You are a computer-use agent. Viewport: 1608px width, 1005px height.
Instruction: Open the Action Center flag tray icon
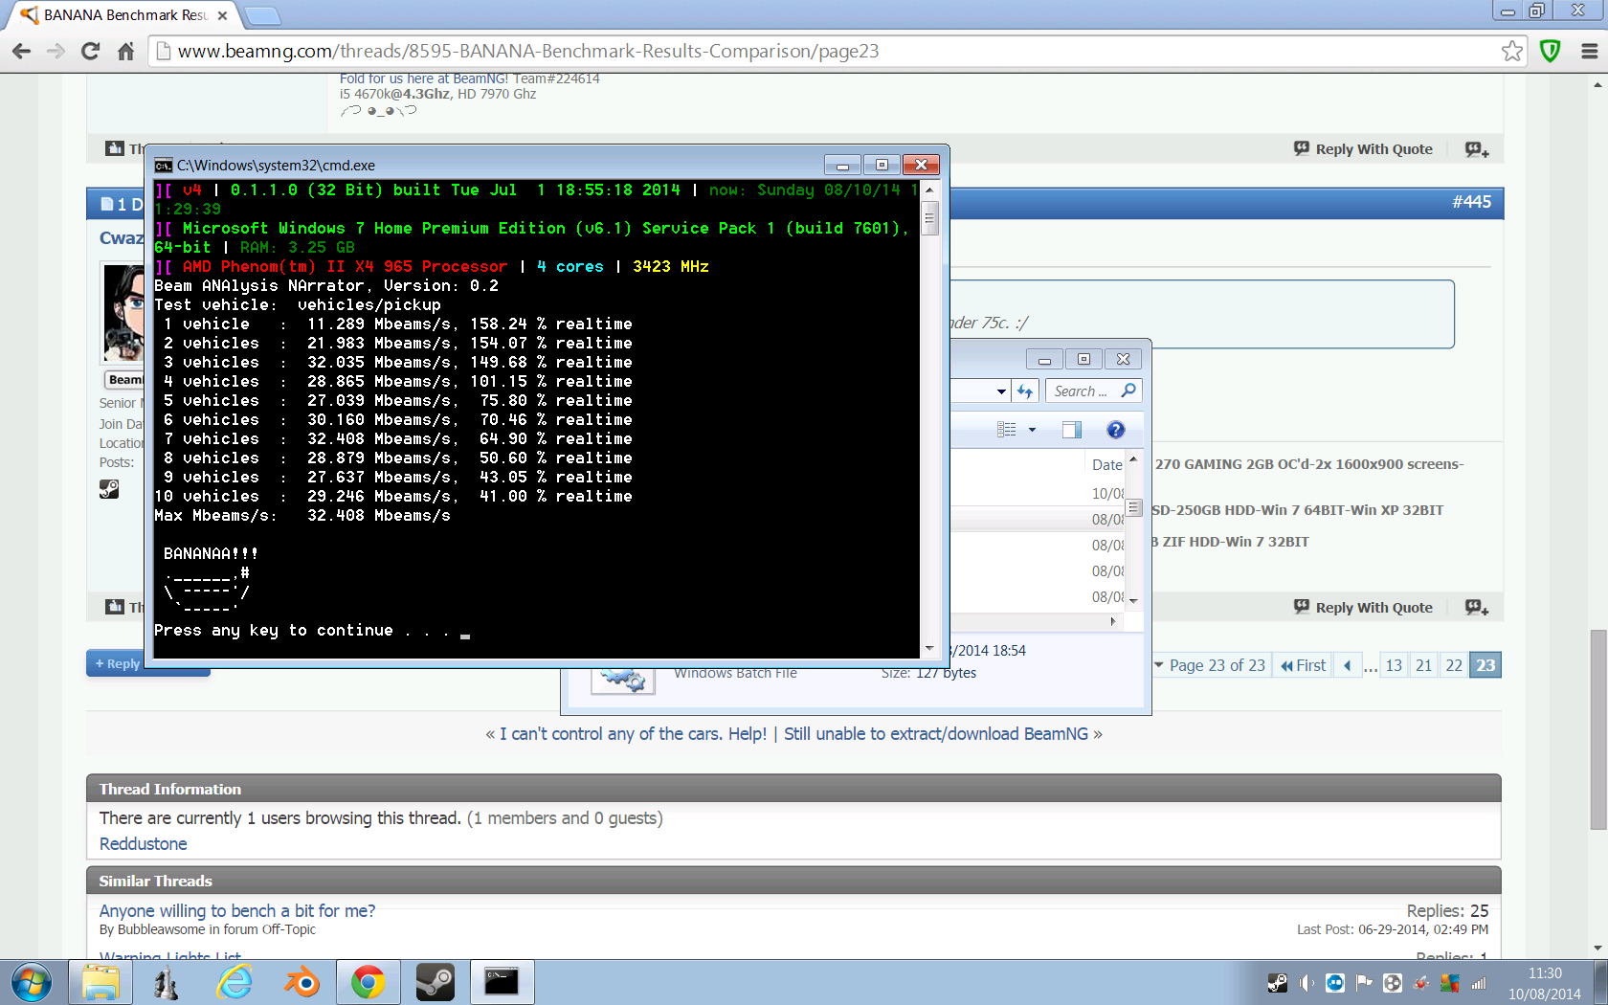tap(1364, 983)
